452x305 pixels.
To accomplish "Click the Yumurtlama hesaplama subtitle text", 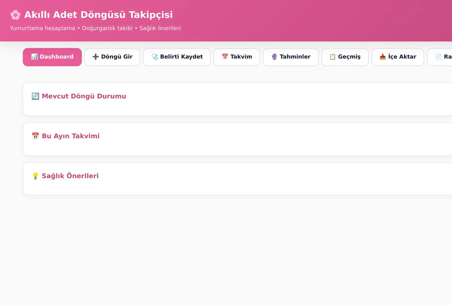I will tap(43, 28).
